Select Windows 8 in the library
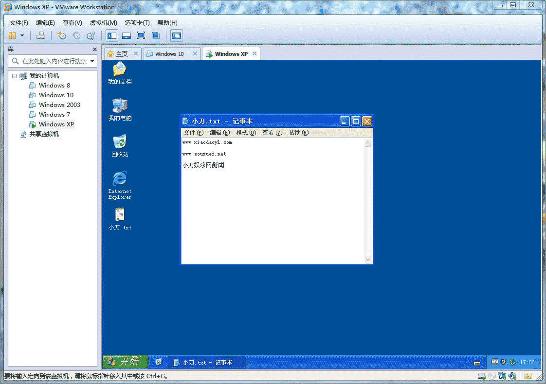This screenshot has width=546, height=384. point(55,86)
